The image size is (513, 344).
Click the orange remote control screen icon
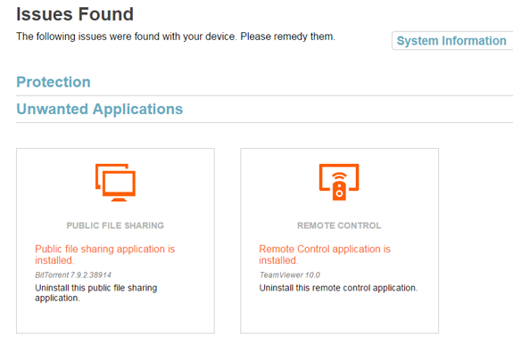[339, 182]
